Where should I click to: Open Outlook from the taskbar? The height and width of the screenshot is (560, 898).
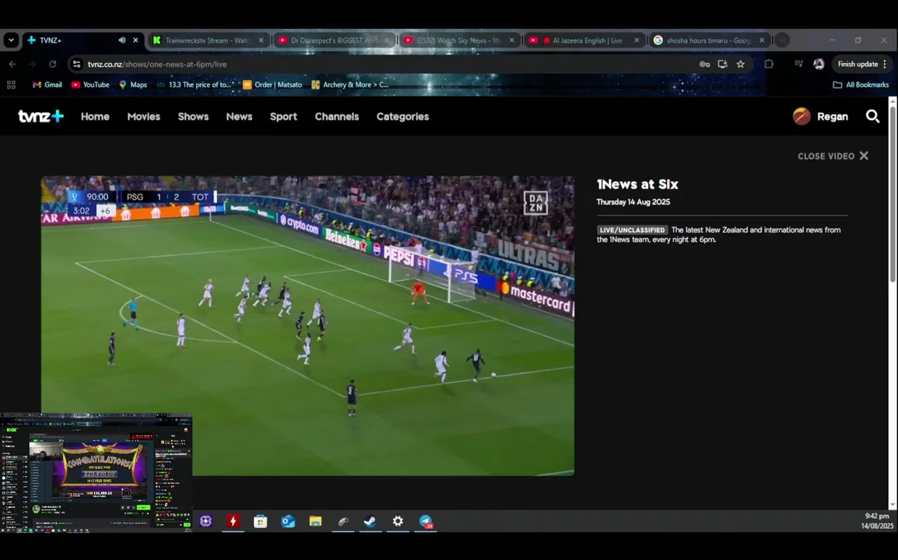[288, 521]
